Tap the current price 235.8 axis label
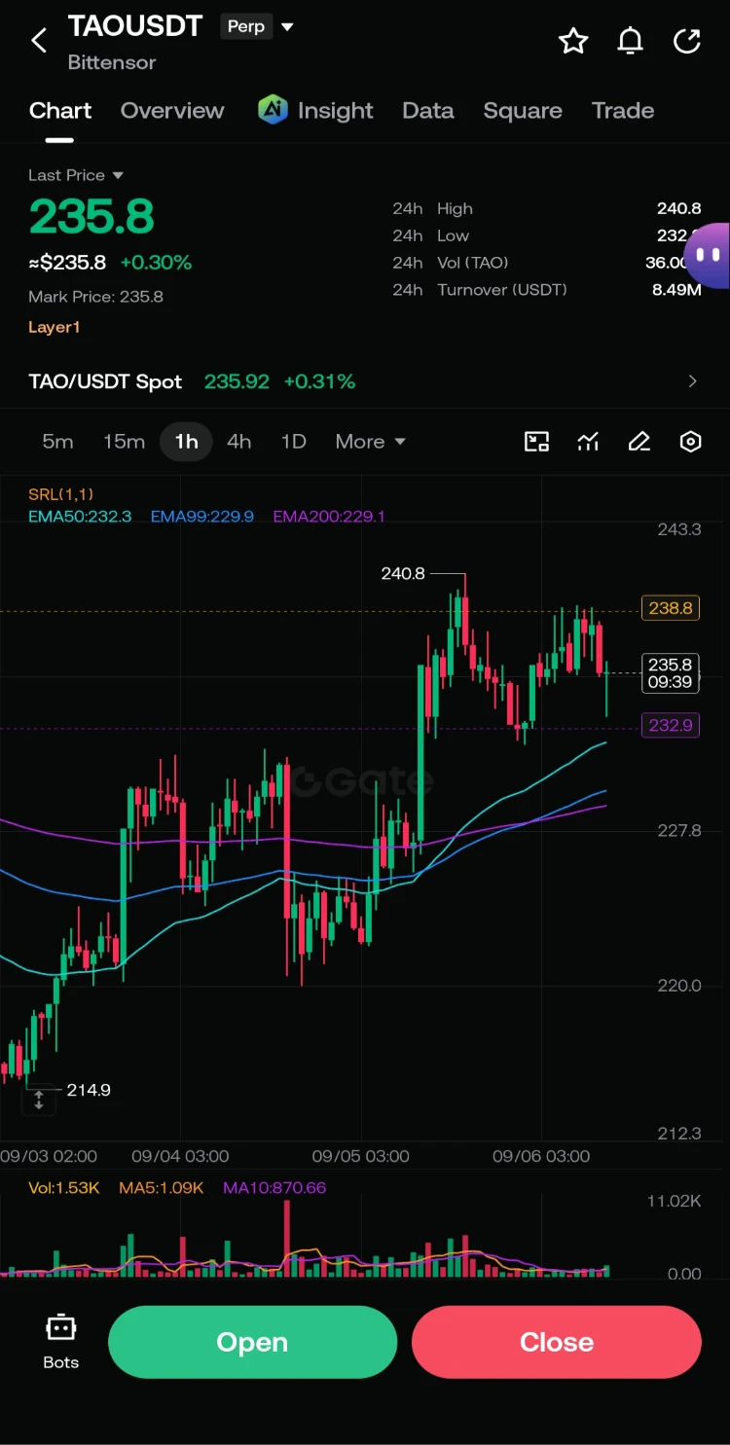The height and width of the screenshot is (1445, 730). pyautogui.click(x=670, y=673)
